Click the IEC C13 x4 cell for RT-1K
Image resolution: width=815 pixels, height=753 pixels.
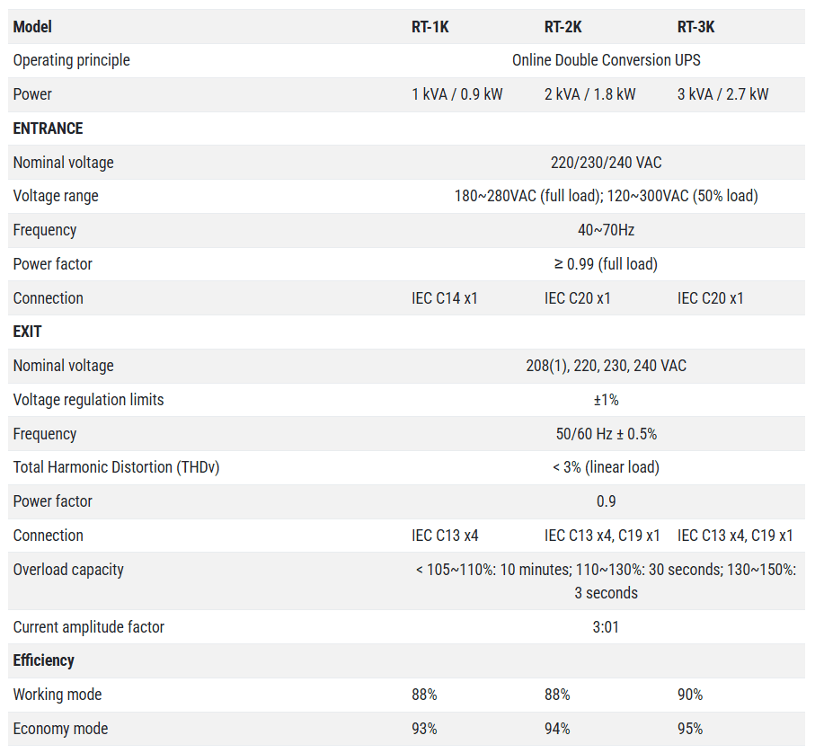444,536
